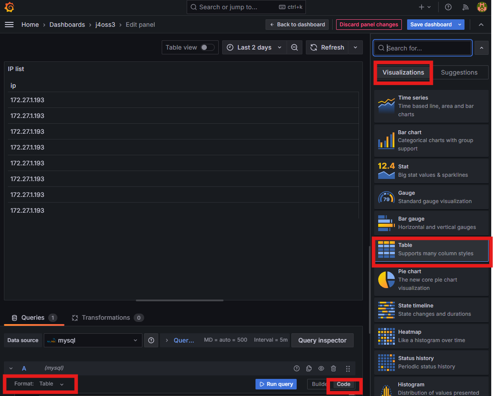Open the Last 2 days time picker
Viewport: 493px width, 396px height.
[254, 47]
